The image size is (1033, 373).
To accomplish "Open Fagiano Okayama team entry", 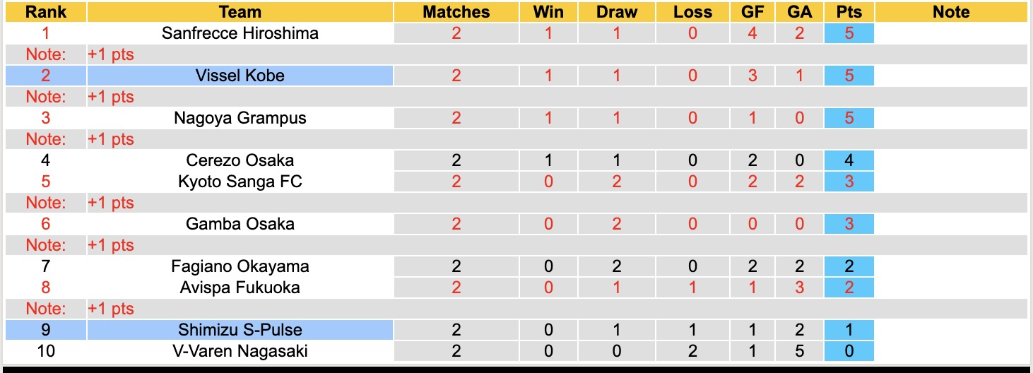I will coord(240,266).
